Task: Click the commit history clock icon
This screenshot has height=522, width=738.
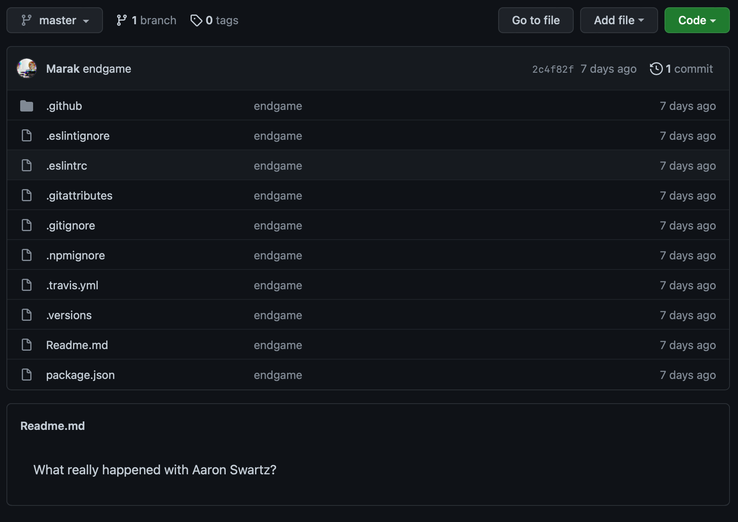Action: [656, 69]
